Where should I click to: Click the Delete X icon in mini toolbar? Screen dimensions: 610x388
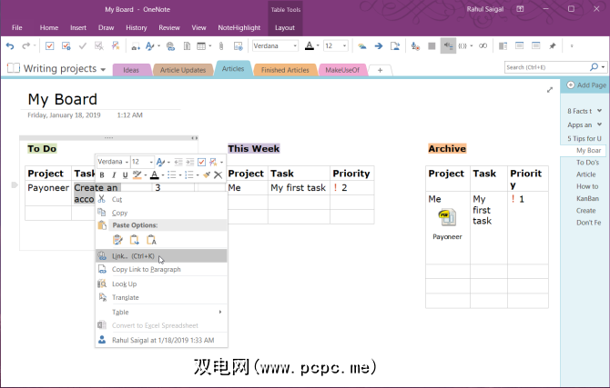point(218,175)
